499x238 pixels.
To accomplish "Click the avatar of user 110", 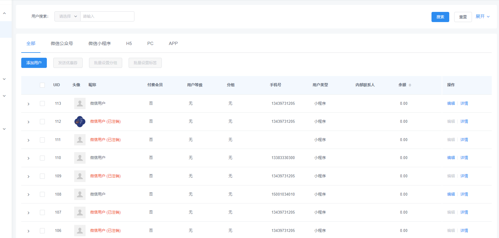I will pos(80,158).
